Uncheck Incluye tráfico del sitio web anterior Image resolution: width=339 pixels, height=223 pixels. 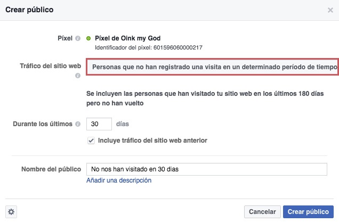91,141
